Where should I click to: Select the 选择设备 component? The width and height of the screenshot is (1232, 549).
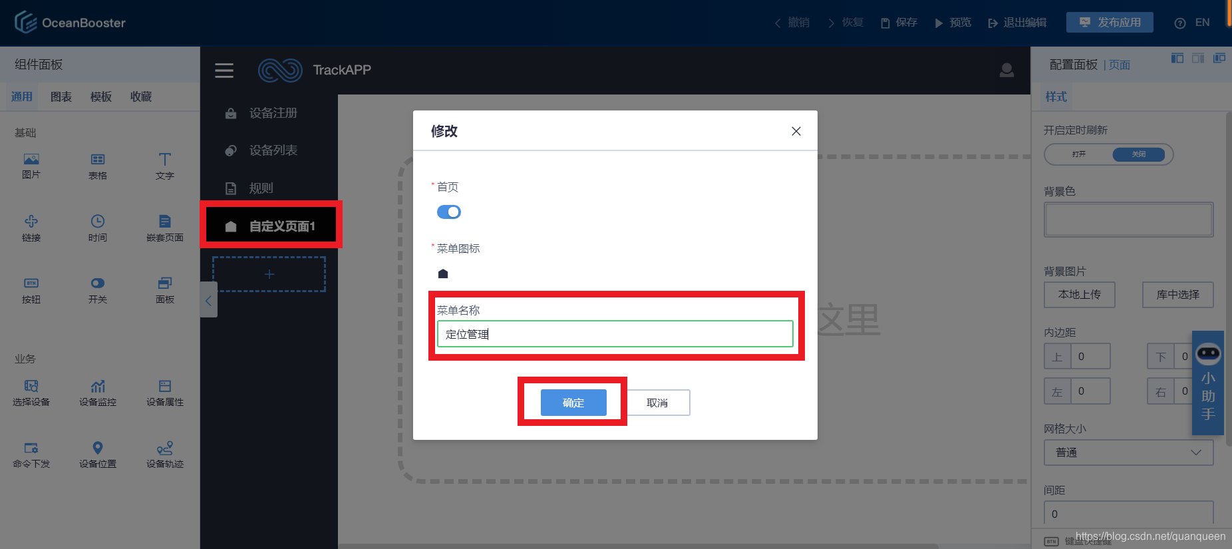[x=31, y=393]
